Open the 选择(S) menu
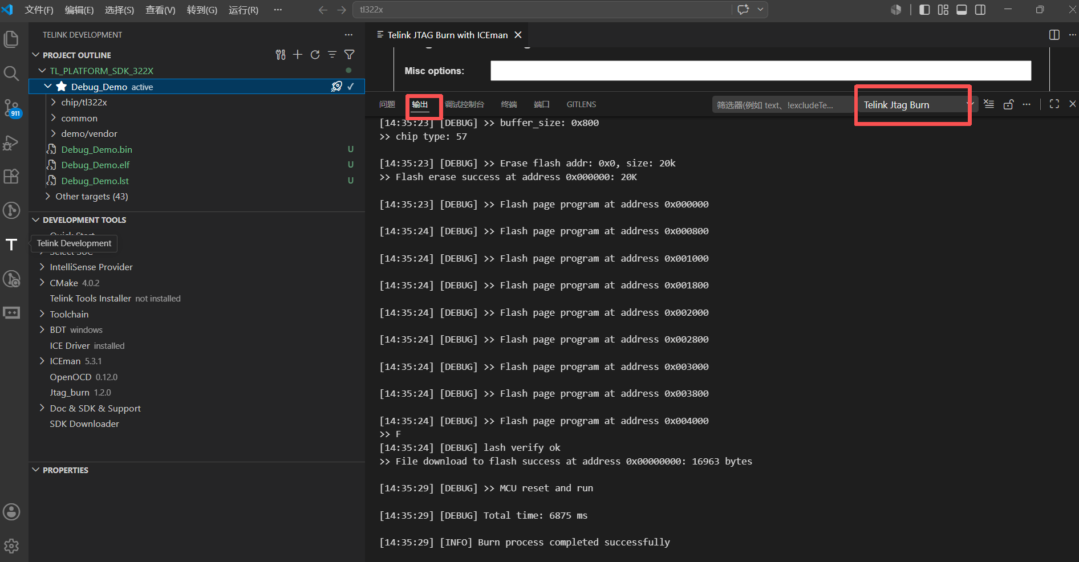Viewport: 1079px width, 562px height. coord(119,10)
